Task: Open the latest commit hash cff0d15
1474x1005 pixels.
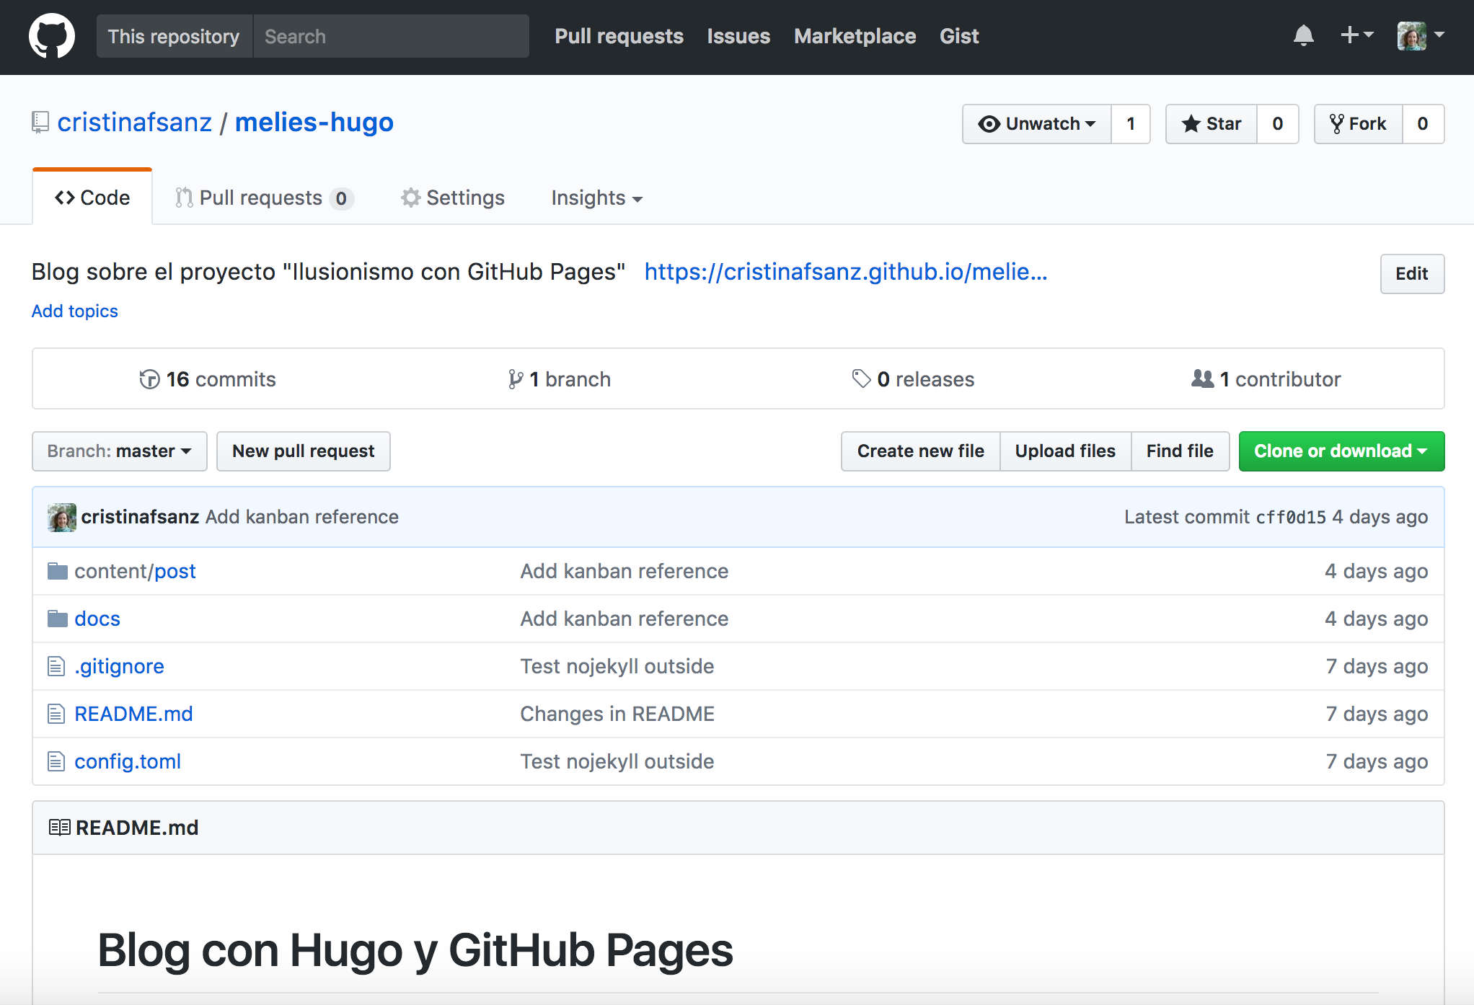Action: tap(1291, 518)
